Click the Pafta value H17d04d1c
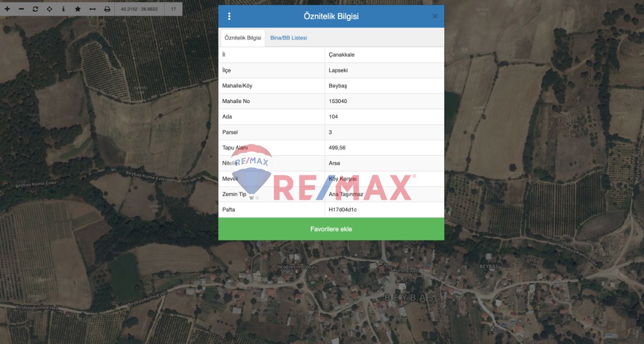Screen dimensions: 644x344 (342, 210)
